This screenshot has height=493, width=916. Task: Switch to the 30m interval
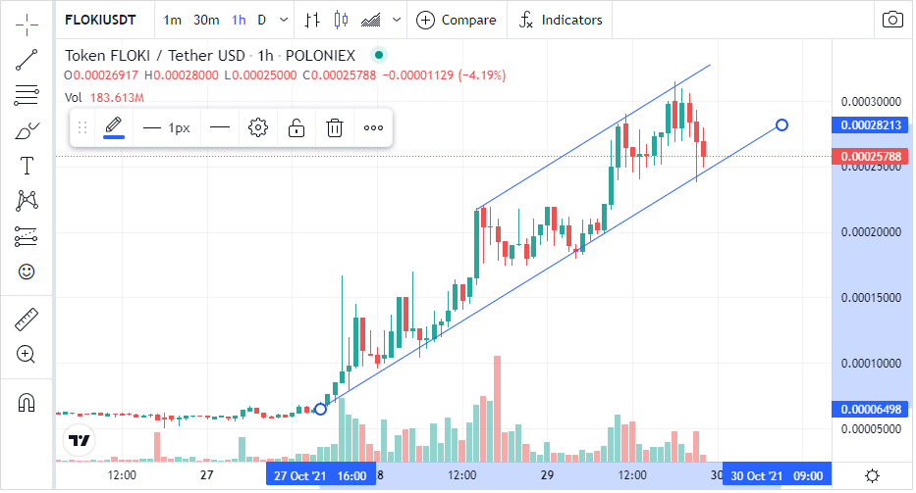[x=206, y=20]
